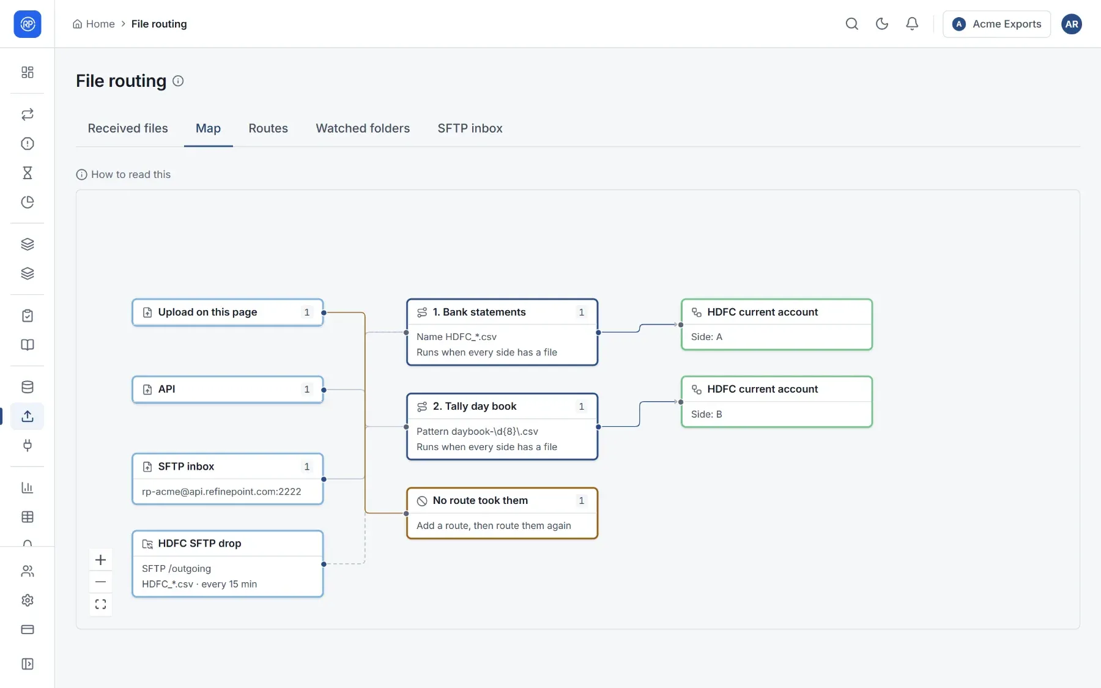Select HDFC current account Side: A node

tap(777, 325)
